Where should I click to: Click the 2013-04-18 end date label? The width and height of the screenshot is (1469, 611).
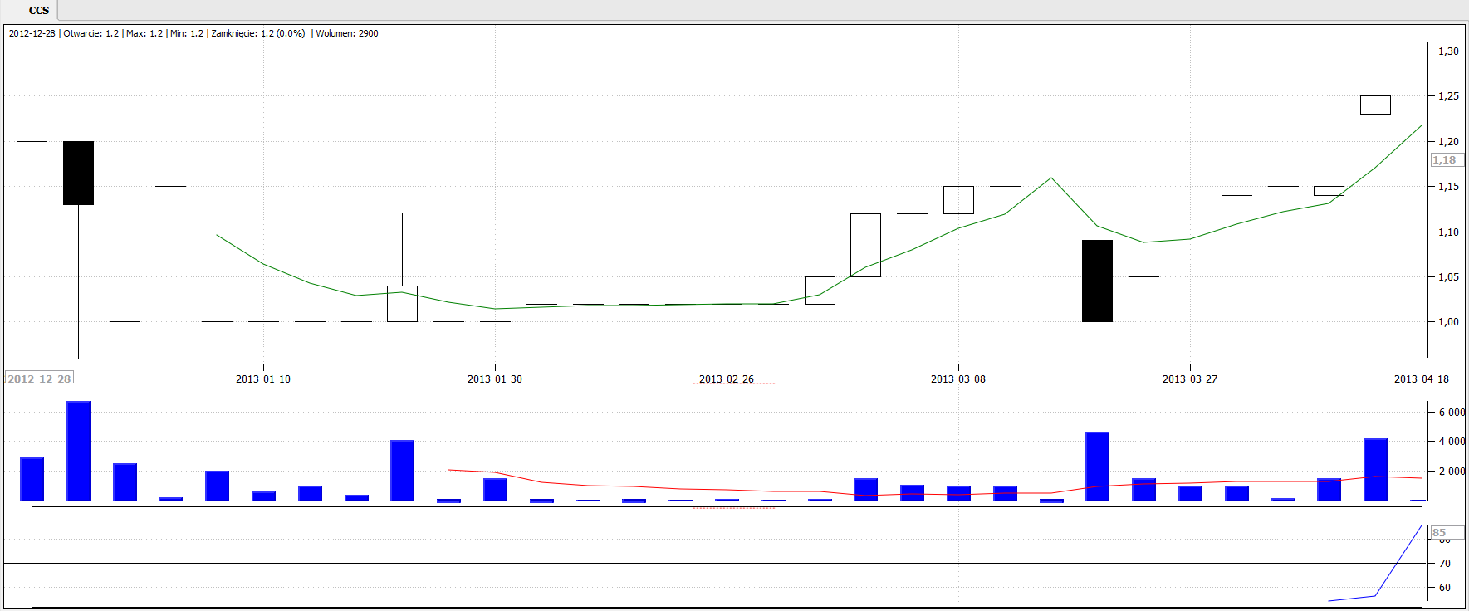(x=1421, y=379)
